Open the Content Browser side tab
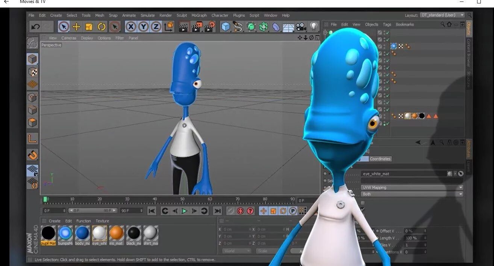This screenshot has height=266, width=494. point(468,54)
